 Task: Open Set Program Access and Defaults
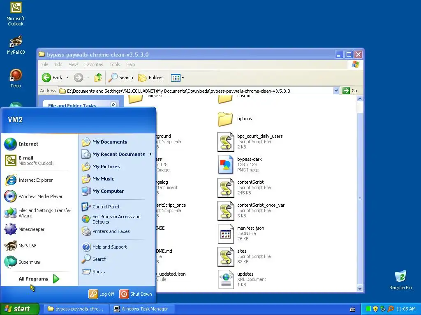(x=111, y=219)
